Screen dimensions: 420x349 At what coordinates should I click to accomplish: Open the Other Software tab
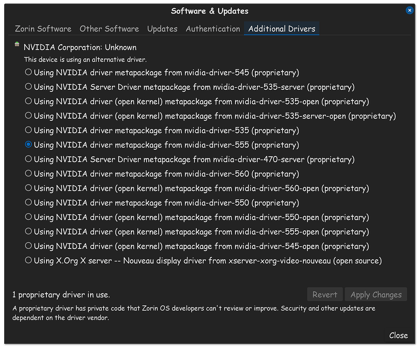109,28
